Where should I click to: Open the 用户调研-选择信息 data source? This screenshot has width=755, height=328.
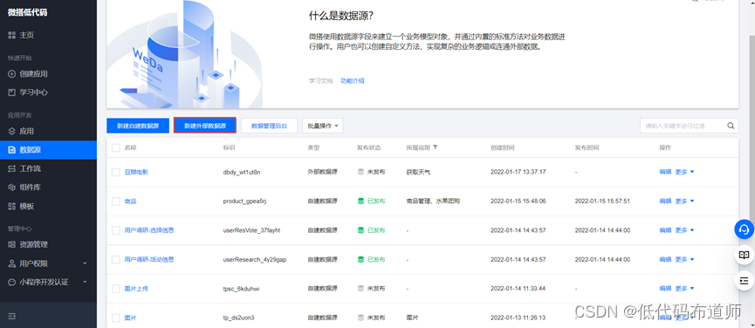coord(149,230)
